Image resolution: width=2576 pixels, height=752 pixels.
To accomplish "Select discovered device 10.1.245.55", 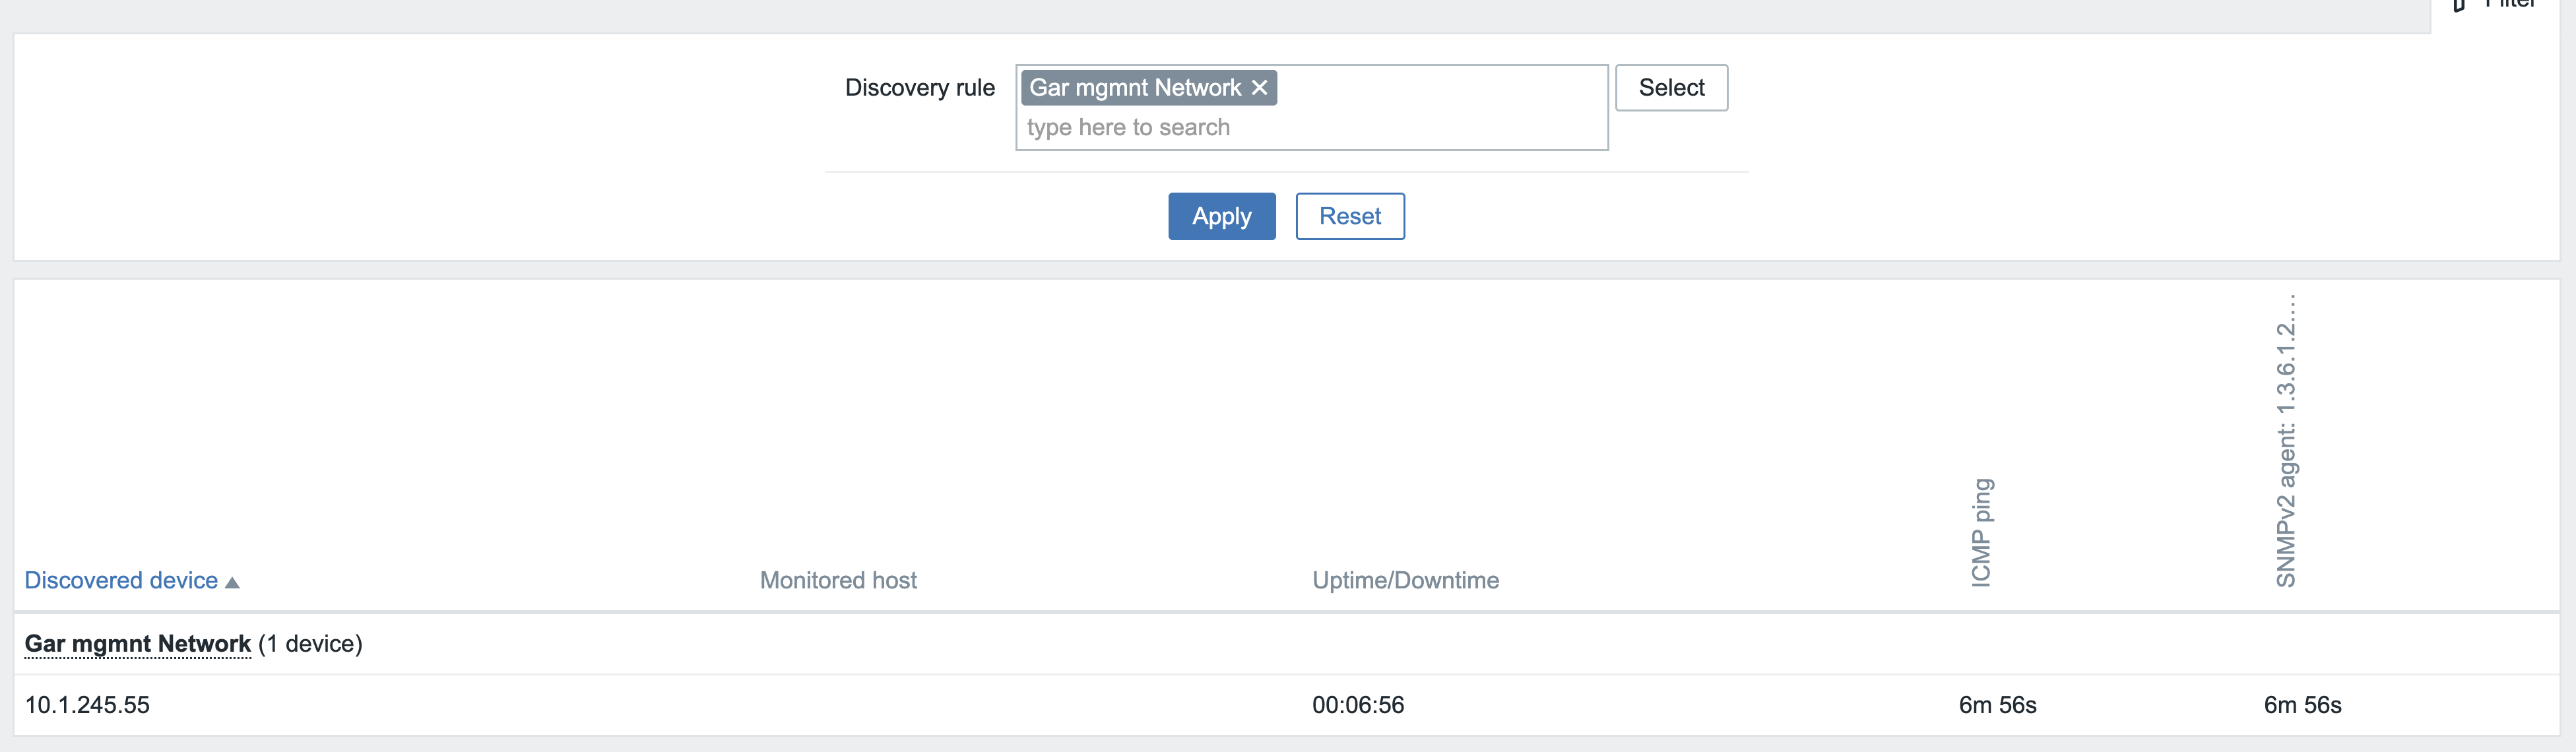I will [87, 705].
